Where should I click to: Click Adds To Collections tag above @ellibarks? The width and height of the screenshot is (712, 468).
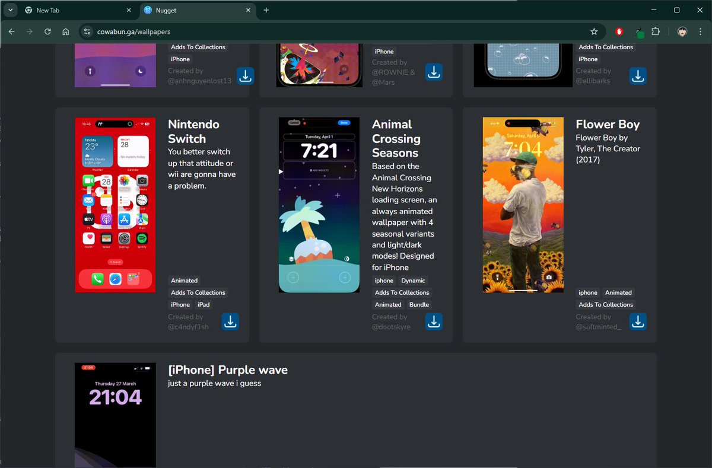click(606, 47)
